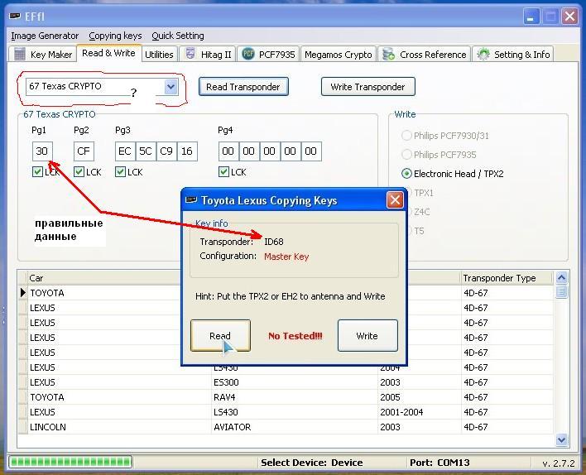Image resolution: width=586 pixels, height=475 pixels.
Task: Click the Pg1 field containing 30
Action: 42,151
